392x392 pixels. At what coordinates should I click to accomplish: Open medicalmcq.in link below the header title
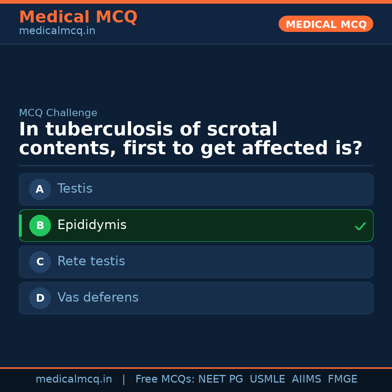[57, 31]
